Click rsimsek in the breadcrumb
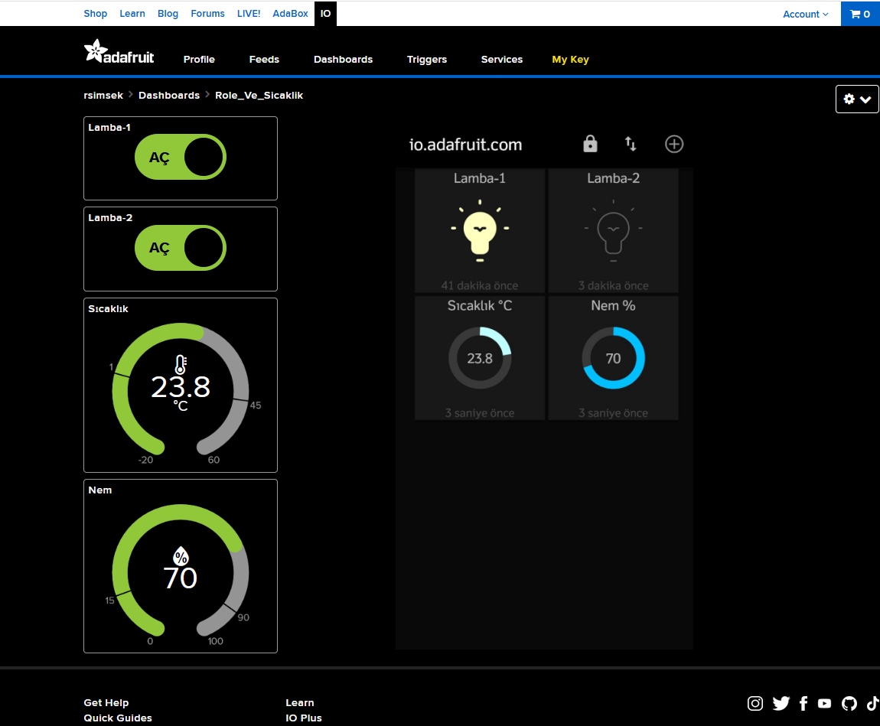The width and height of the screenshot is (880, 726). [103, 96]
